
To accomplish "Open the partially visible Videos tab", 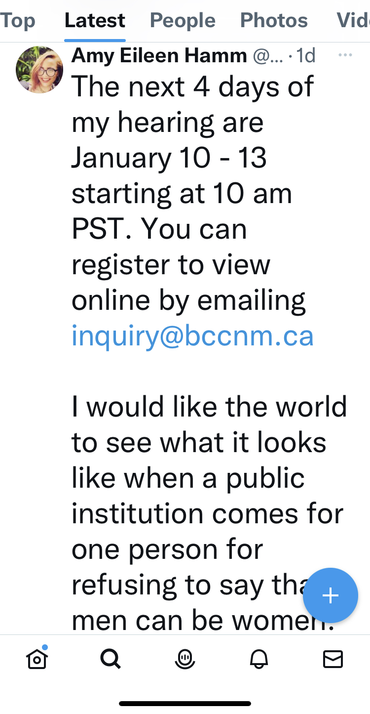I will pyautogui.click(x=353, y=21).
